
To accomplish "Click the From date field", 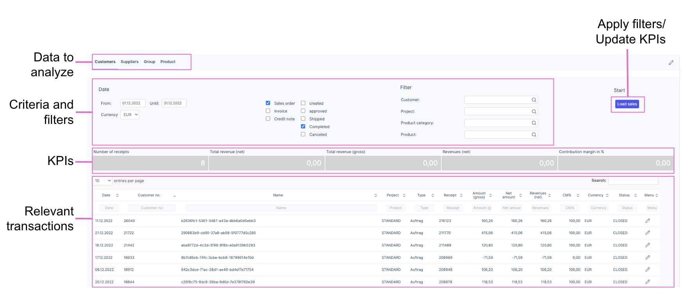I will click(x=133, y=103).
